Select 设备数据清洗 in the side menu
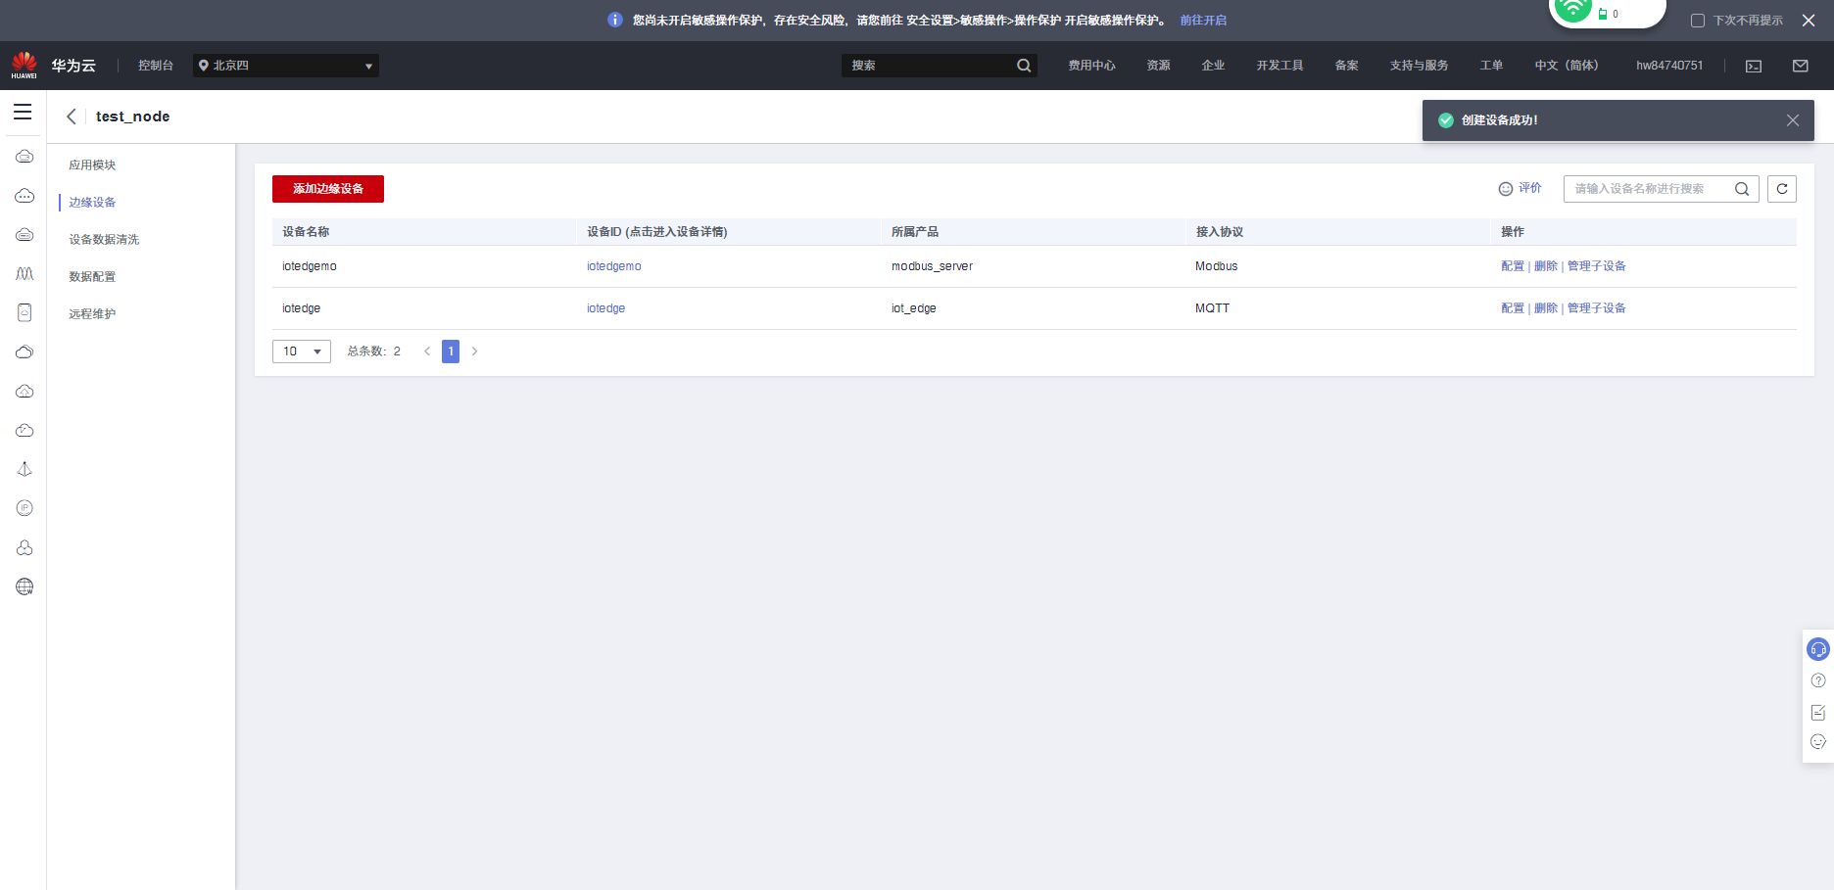 pos(104,240)
